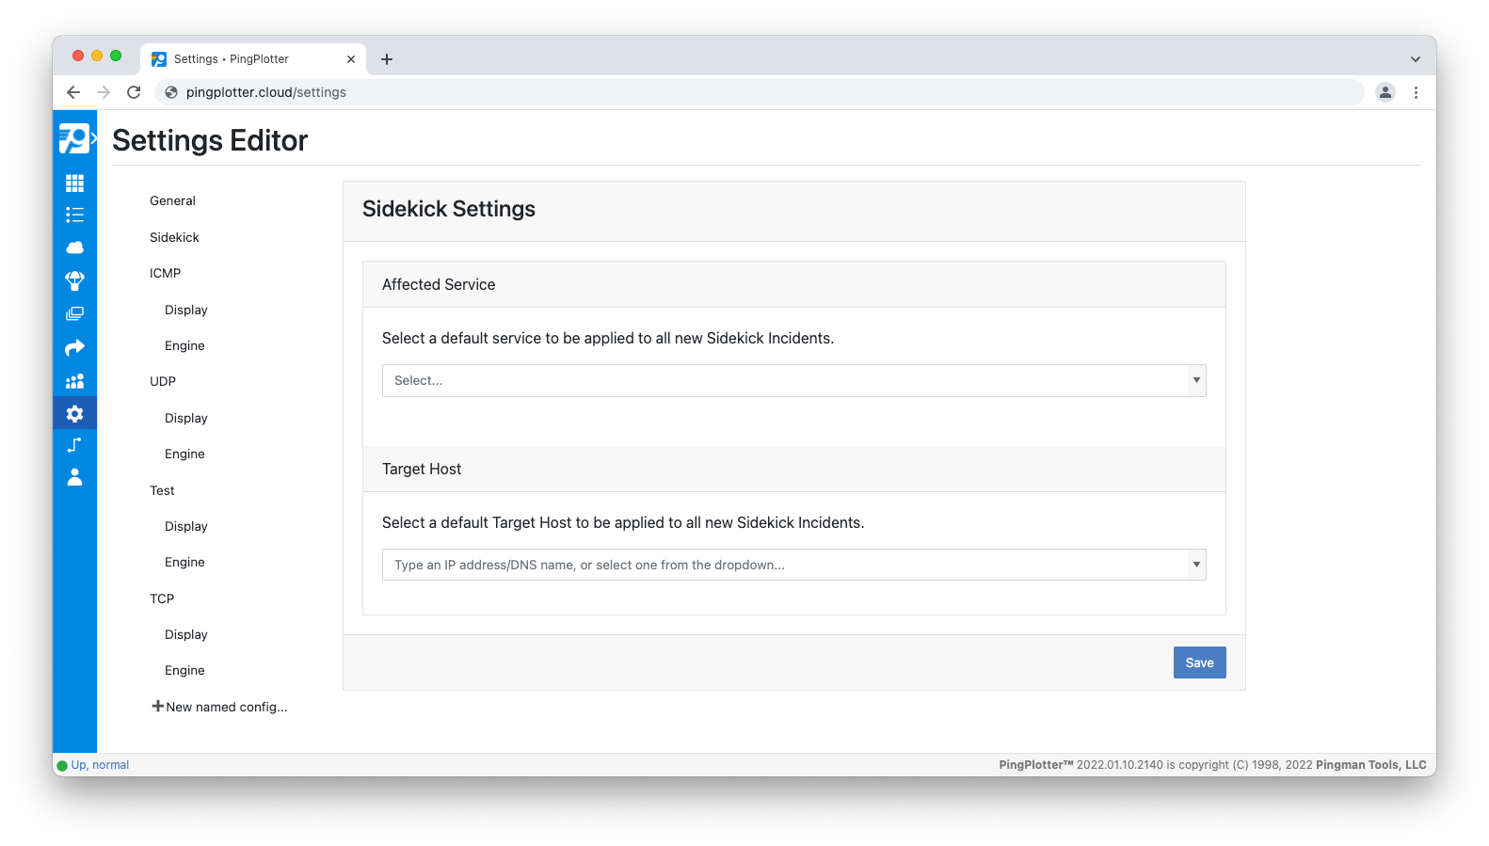This screenshot has height=846, width=1489.
Task: Open Display under ICMP settings
Action: click(x=185, y=310)
